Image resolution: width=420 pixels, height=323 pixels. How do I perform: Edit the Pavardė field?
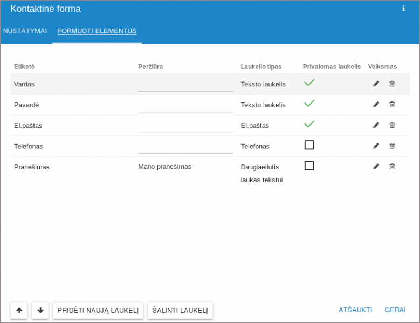coord(376,105)
